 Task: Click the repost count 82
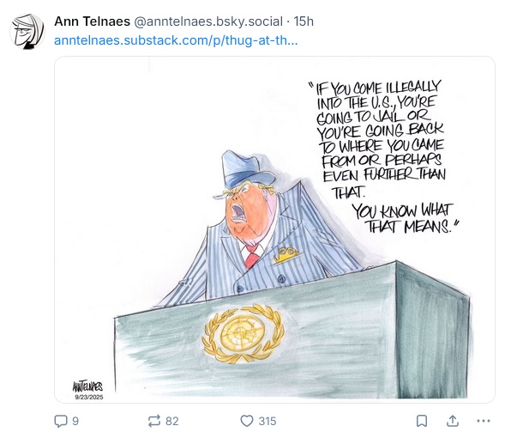172,421
